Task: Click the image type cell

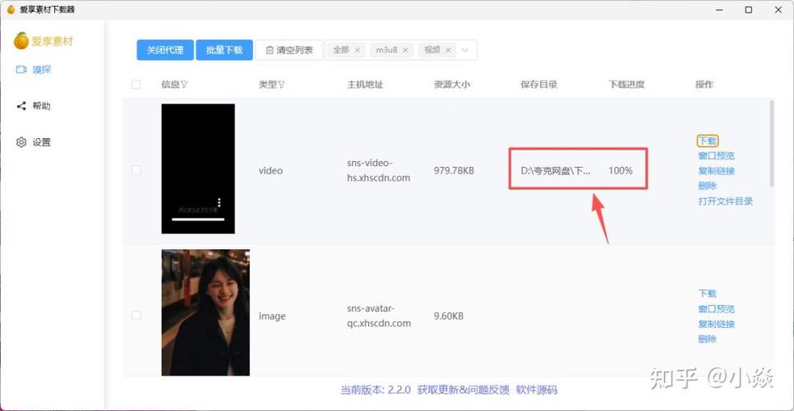Action: tap(272, 316)
